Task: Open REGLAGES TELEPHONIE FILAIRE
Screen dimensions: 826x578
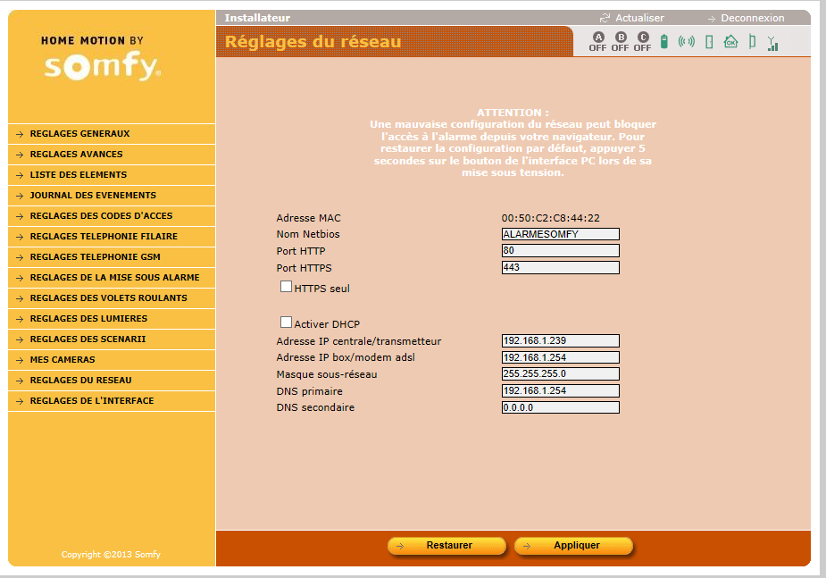Action: pos(112,237)
